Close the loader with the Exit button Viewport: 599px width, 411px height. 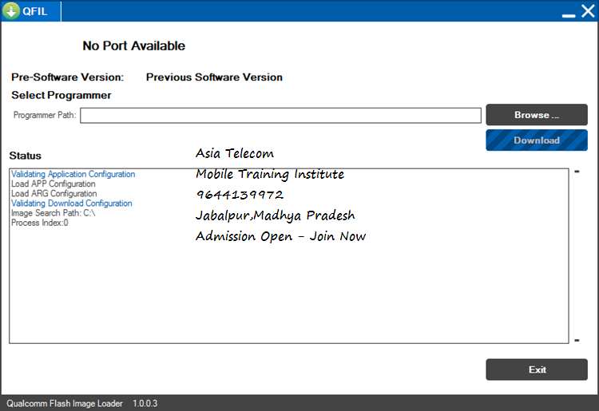tap(537, 370)
